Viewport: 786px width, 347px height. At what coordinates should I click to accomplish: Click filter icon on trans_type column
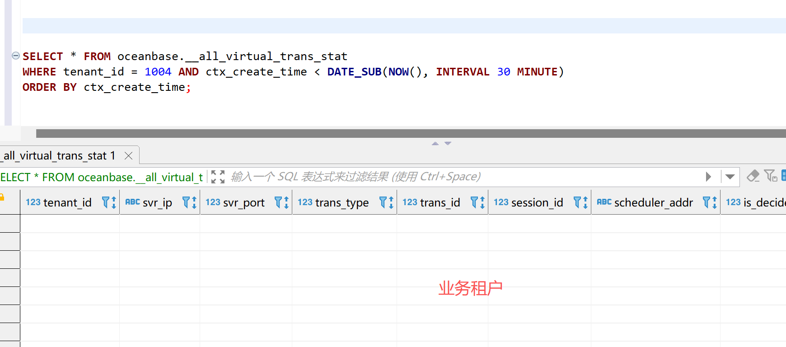tap(386, 202)
